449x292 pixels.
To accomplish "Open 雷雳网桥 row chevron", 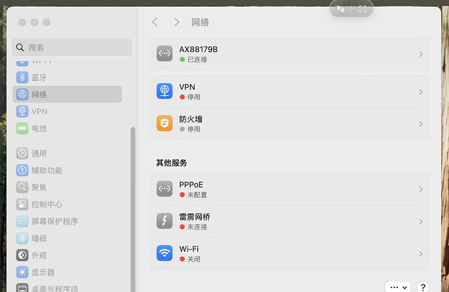I will 420,221.
